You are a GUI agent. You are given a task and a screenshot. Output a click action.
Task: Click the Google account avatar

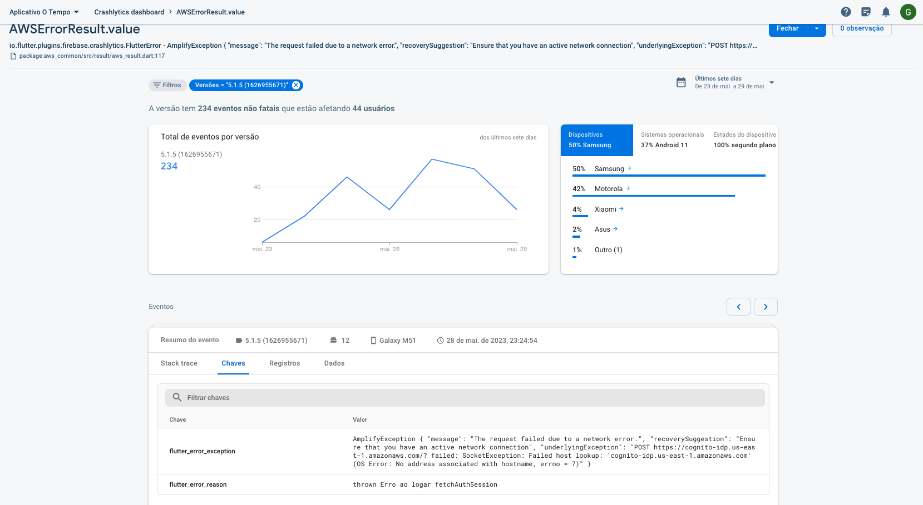[x=908, y=12]
